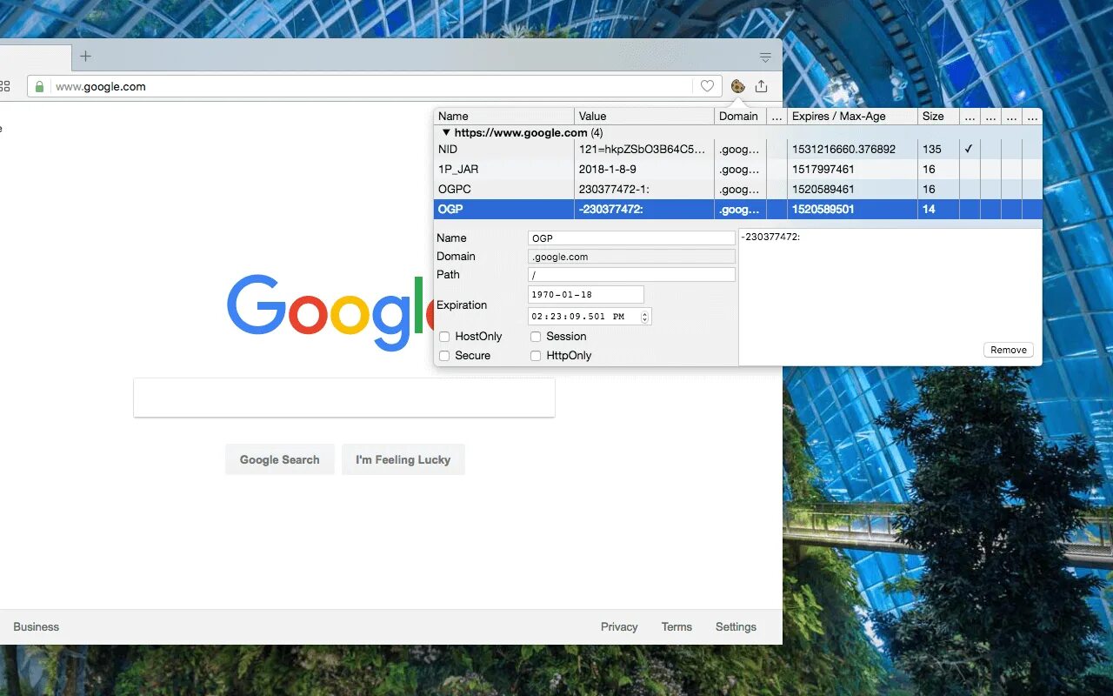Click the Share icon in the toolbar
This screenshot has width=1113, height=696.
[x=761, y=86]
